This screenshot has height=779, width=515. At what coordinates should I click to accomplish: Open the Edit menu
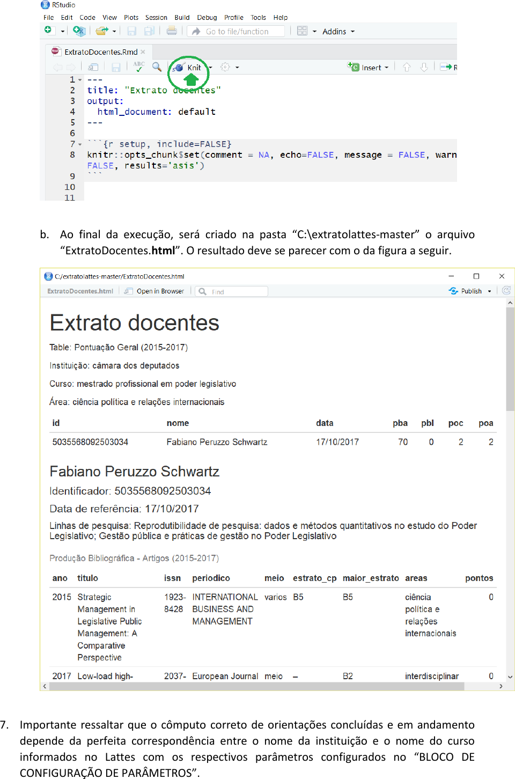67,18
